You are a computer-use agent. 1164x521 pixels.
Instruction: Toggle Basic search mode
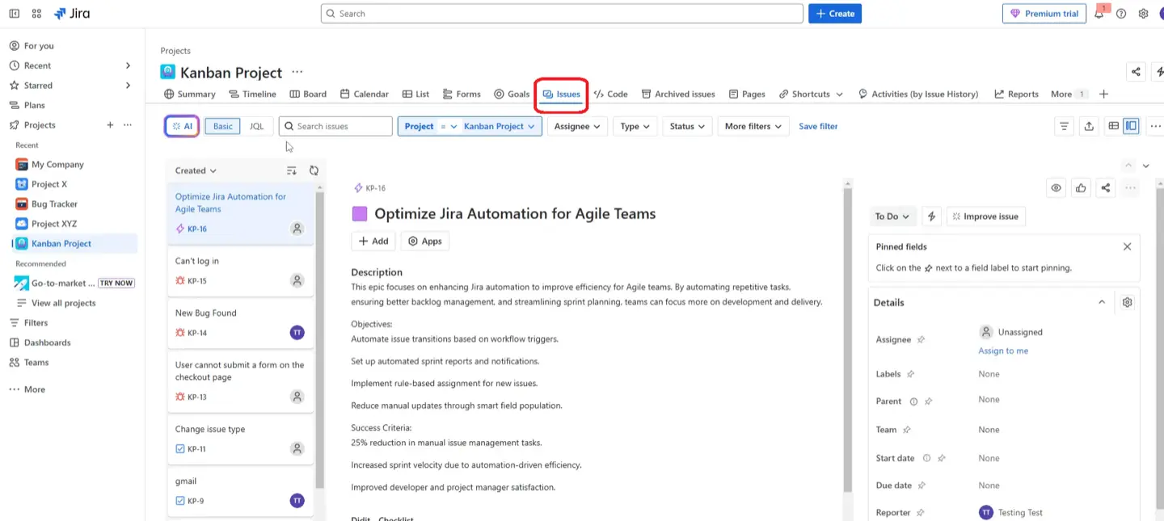[x=222, y=126]
